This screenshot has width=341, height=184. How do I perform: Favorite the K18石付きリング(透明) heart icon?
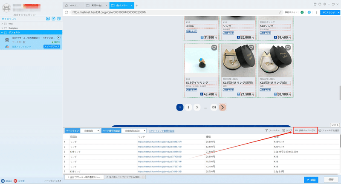(x=251, y=48)
